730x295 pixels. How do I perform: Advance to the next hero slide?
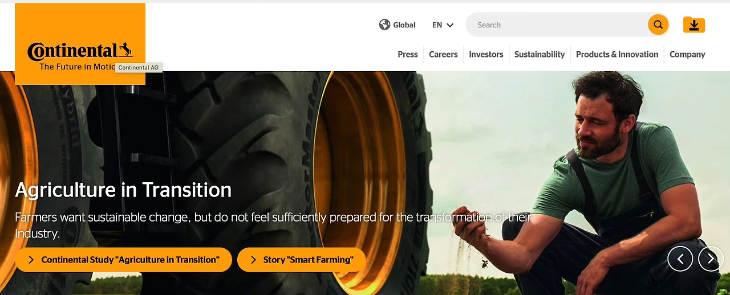711,259
